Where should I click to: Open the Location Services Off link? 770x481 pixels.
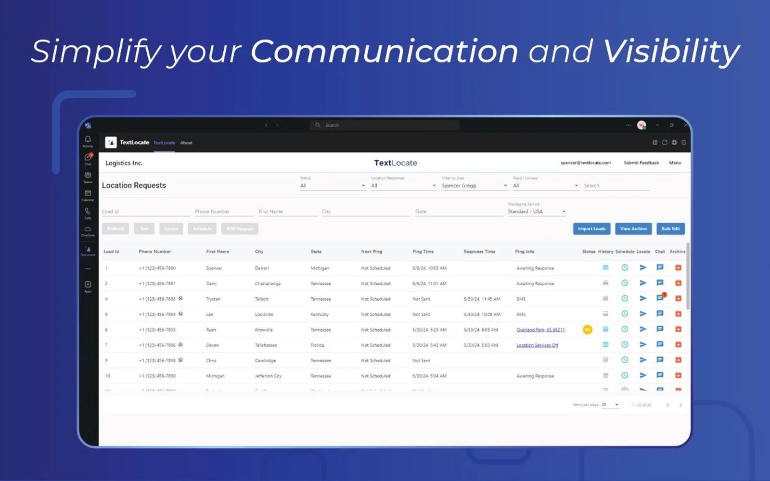coord(537,345)
